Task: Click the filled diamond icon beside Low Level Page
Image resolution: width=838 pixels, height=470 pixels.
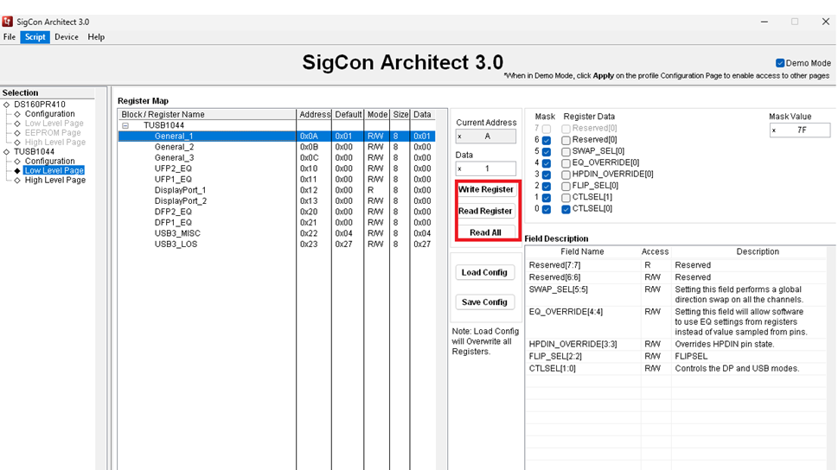Action: click(x=16, y=171)
